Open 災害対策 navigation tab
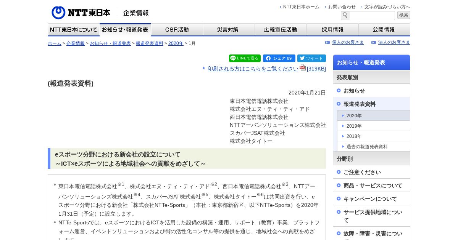 pyautogui.click(x=229, y=29)
